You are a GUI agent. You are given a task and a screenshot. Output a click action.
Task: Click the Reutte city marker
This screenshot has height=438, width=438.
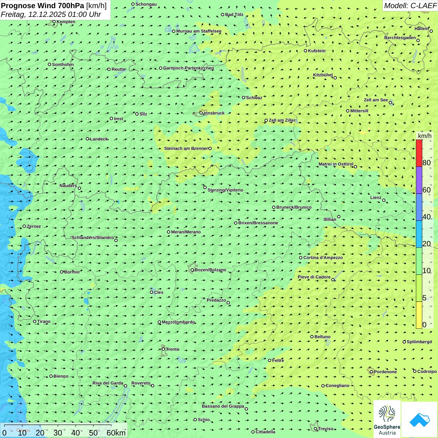[x=109, y=69]
